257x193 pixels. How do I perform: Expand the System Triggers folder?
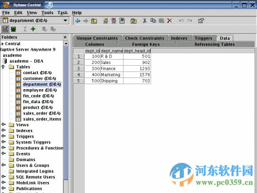3,142
